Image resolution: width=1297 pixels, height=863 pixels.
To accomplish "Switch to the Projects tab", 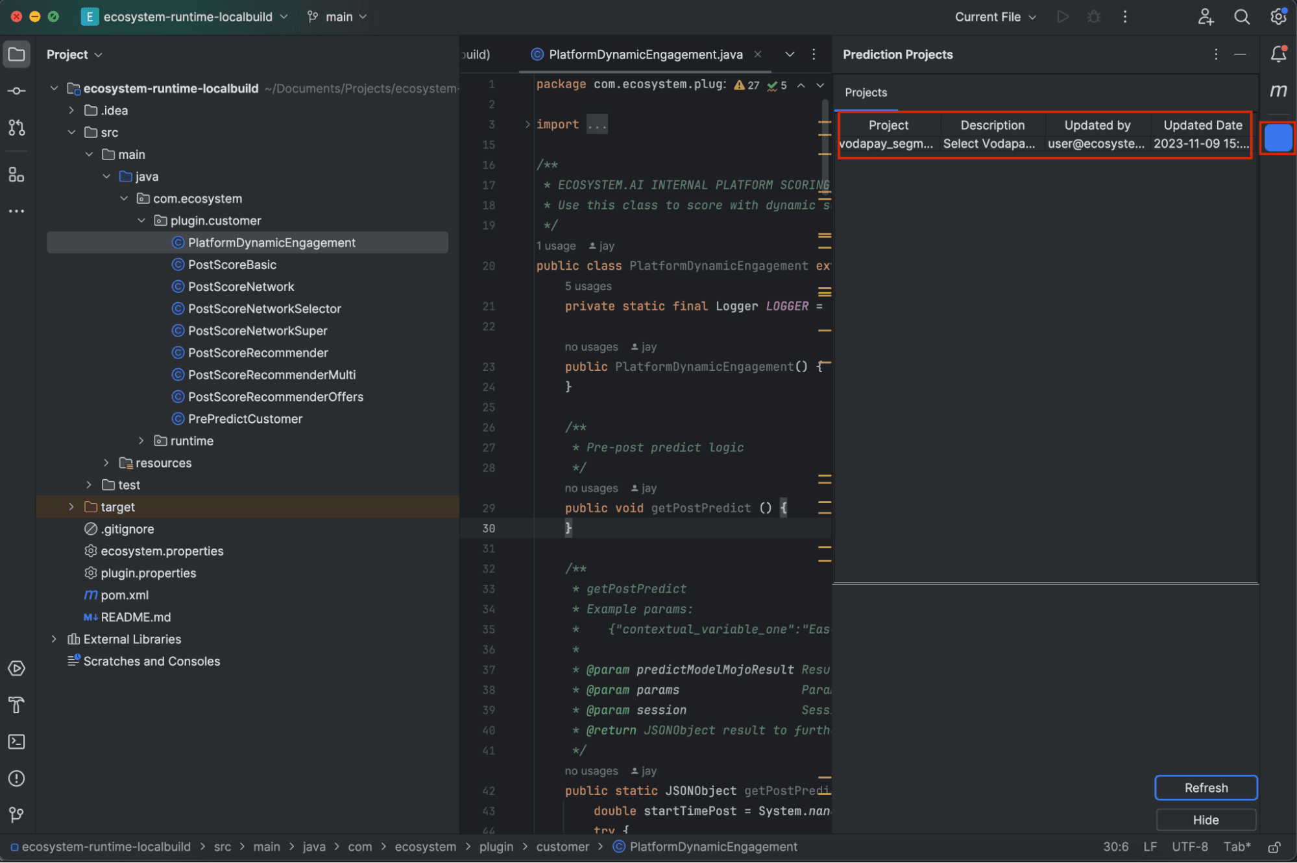I will 866,92.
